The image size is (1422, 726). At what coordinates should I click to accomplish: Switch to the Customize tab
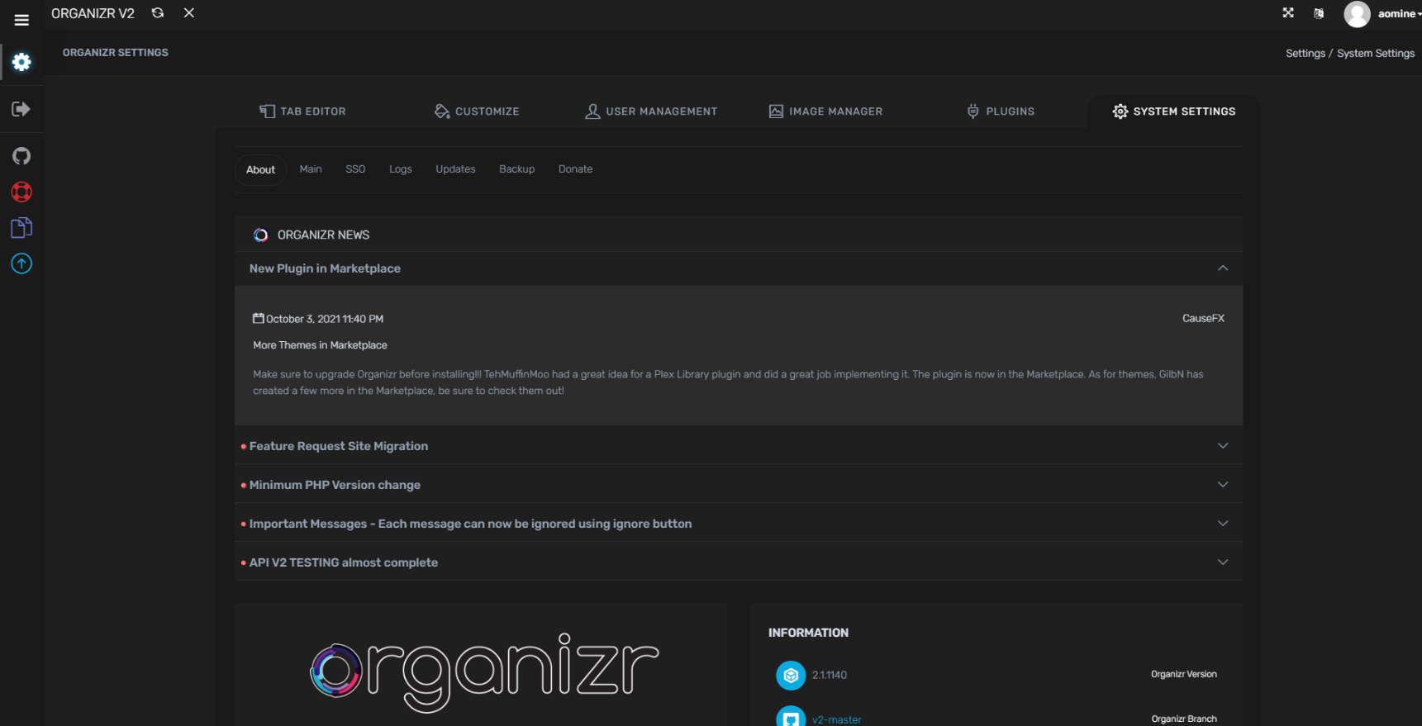477,112
